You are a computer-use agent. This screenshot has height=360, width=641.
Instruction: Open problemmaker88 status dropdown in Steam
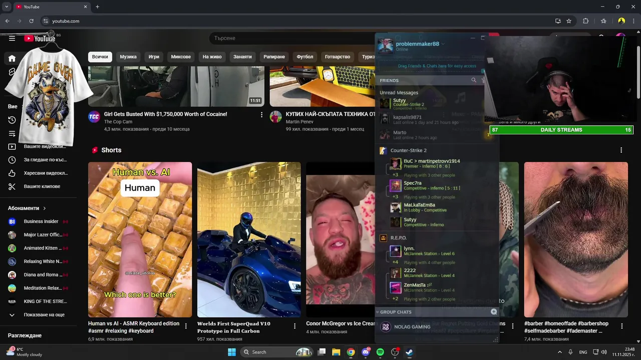click(x=443, y=44)
